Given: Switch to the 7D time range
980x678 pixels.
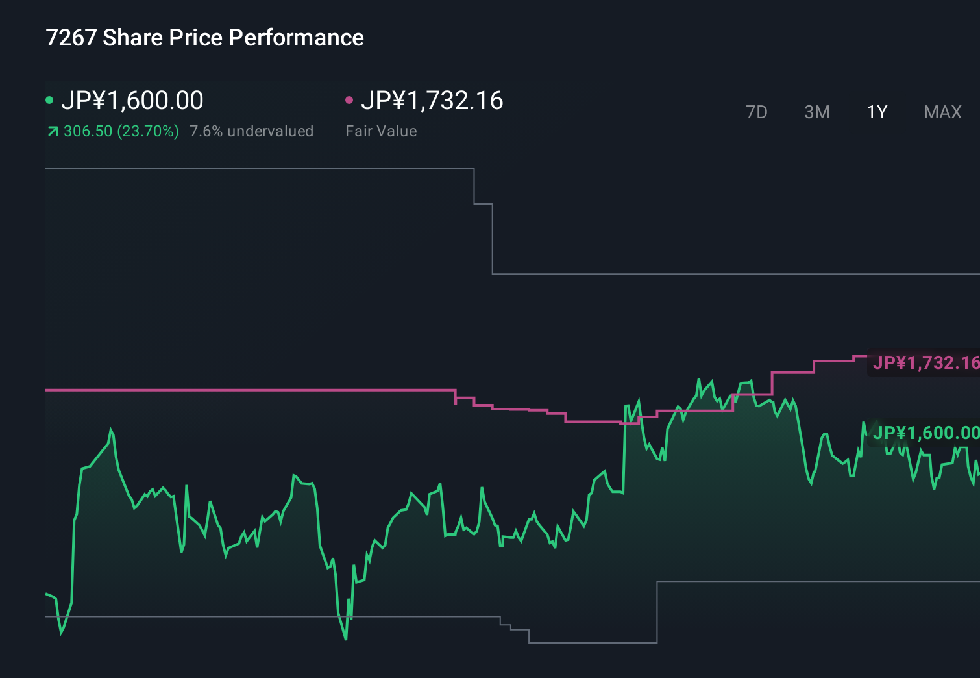Looking at the screenshot, I should point(757,112).
